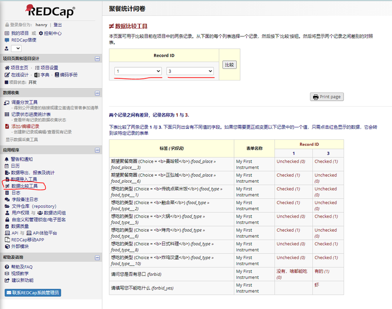Collapse the 数据收集 section
Viewport: 392px width, 309px height.
point(97,93)
